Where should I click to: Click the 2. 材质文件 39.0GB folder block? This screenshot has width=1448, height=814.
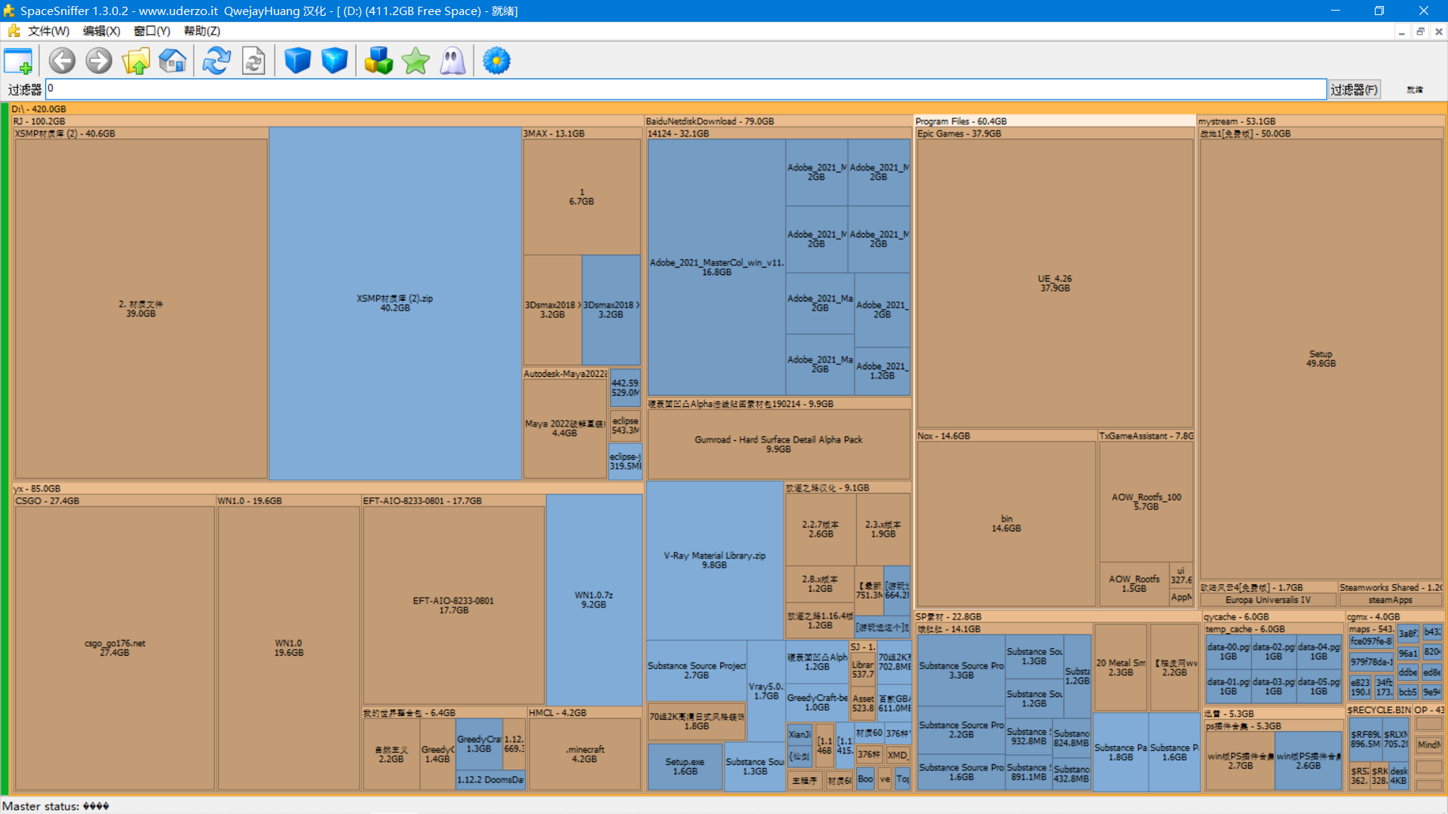coord(141,309)
